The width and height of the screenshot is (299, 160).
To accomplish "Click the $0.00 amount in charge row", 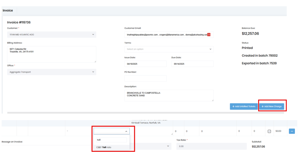I will tap(278, 131).
